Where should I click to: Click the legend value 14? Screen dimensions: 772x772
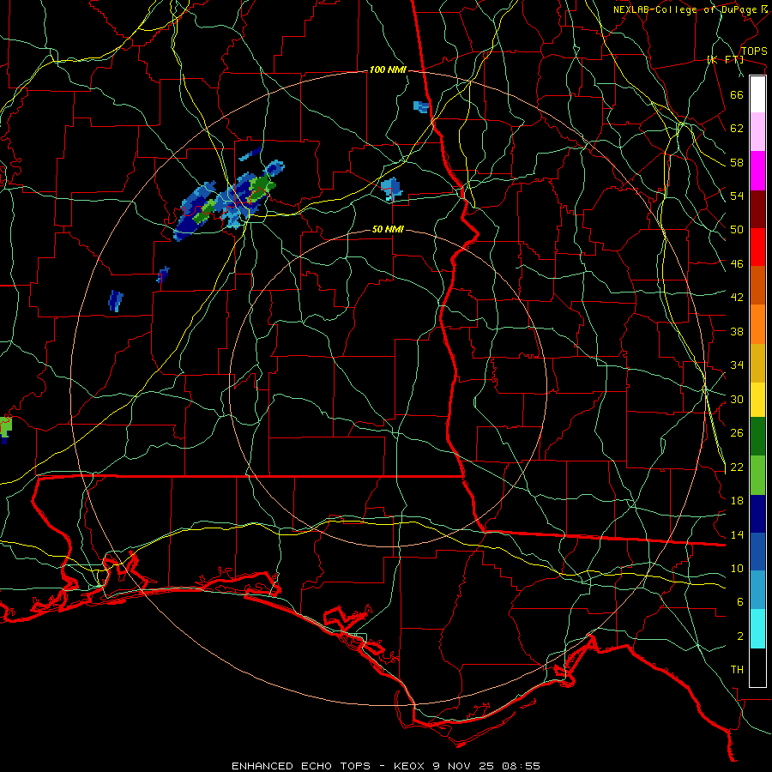click(x=737, y=534)
